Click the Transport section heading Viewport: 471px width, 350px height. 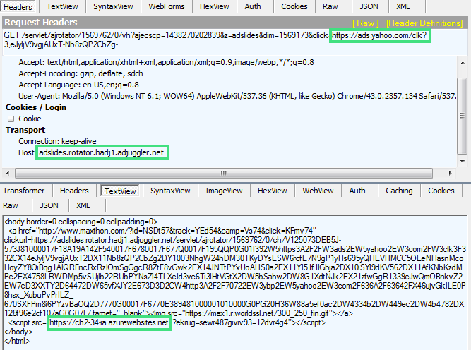pyautogui.click(x=25, y=130)
